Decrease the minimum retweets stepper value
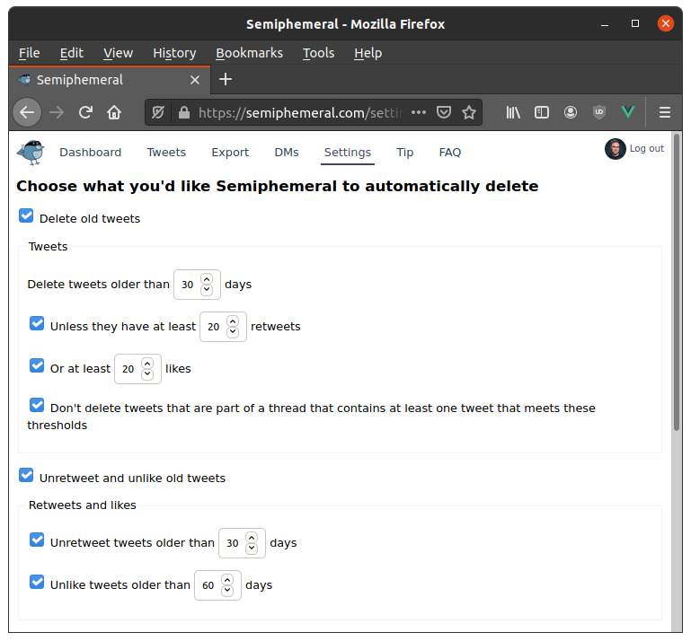The image size is (691, 641). point(233,332)
